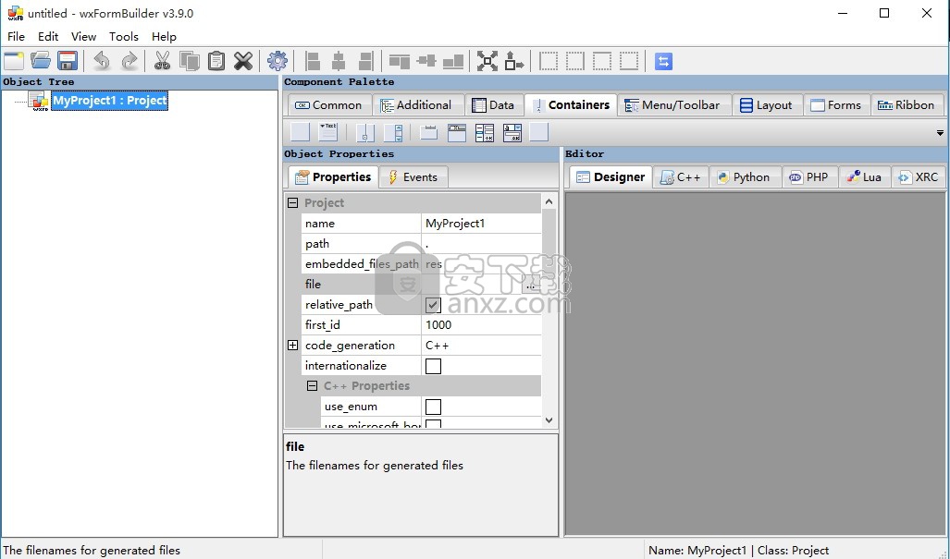Image resolution: width=950 pixels, height=559 pixels.
Task: Align bottom toolbar icon
Action: click(x=453, y=61)
